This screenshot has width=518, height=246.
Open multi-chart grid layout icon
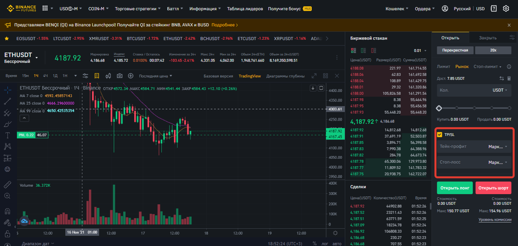pos(326,76)
